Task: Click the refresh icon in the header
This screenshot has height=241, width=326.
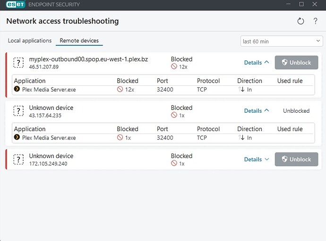Action: coord(301,21)
